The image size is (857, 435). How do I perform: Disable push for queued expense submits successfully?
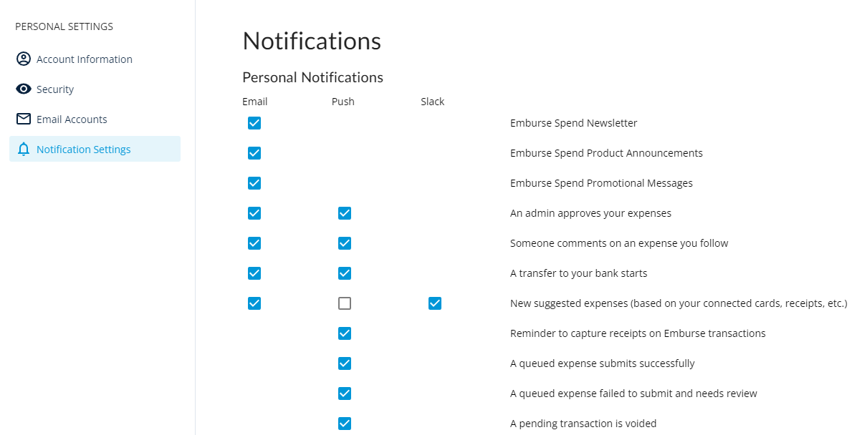(x=345, y=363)
